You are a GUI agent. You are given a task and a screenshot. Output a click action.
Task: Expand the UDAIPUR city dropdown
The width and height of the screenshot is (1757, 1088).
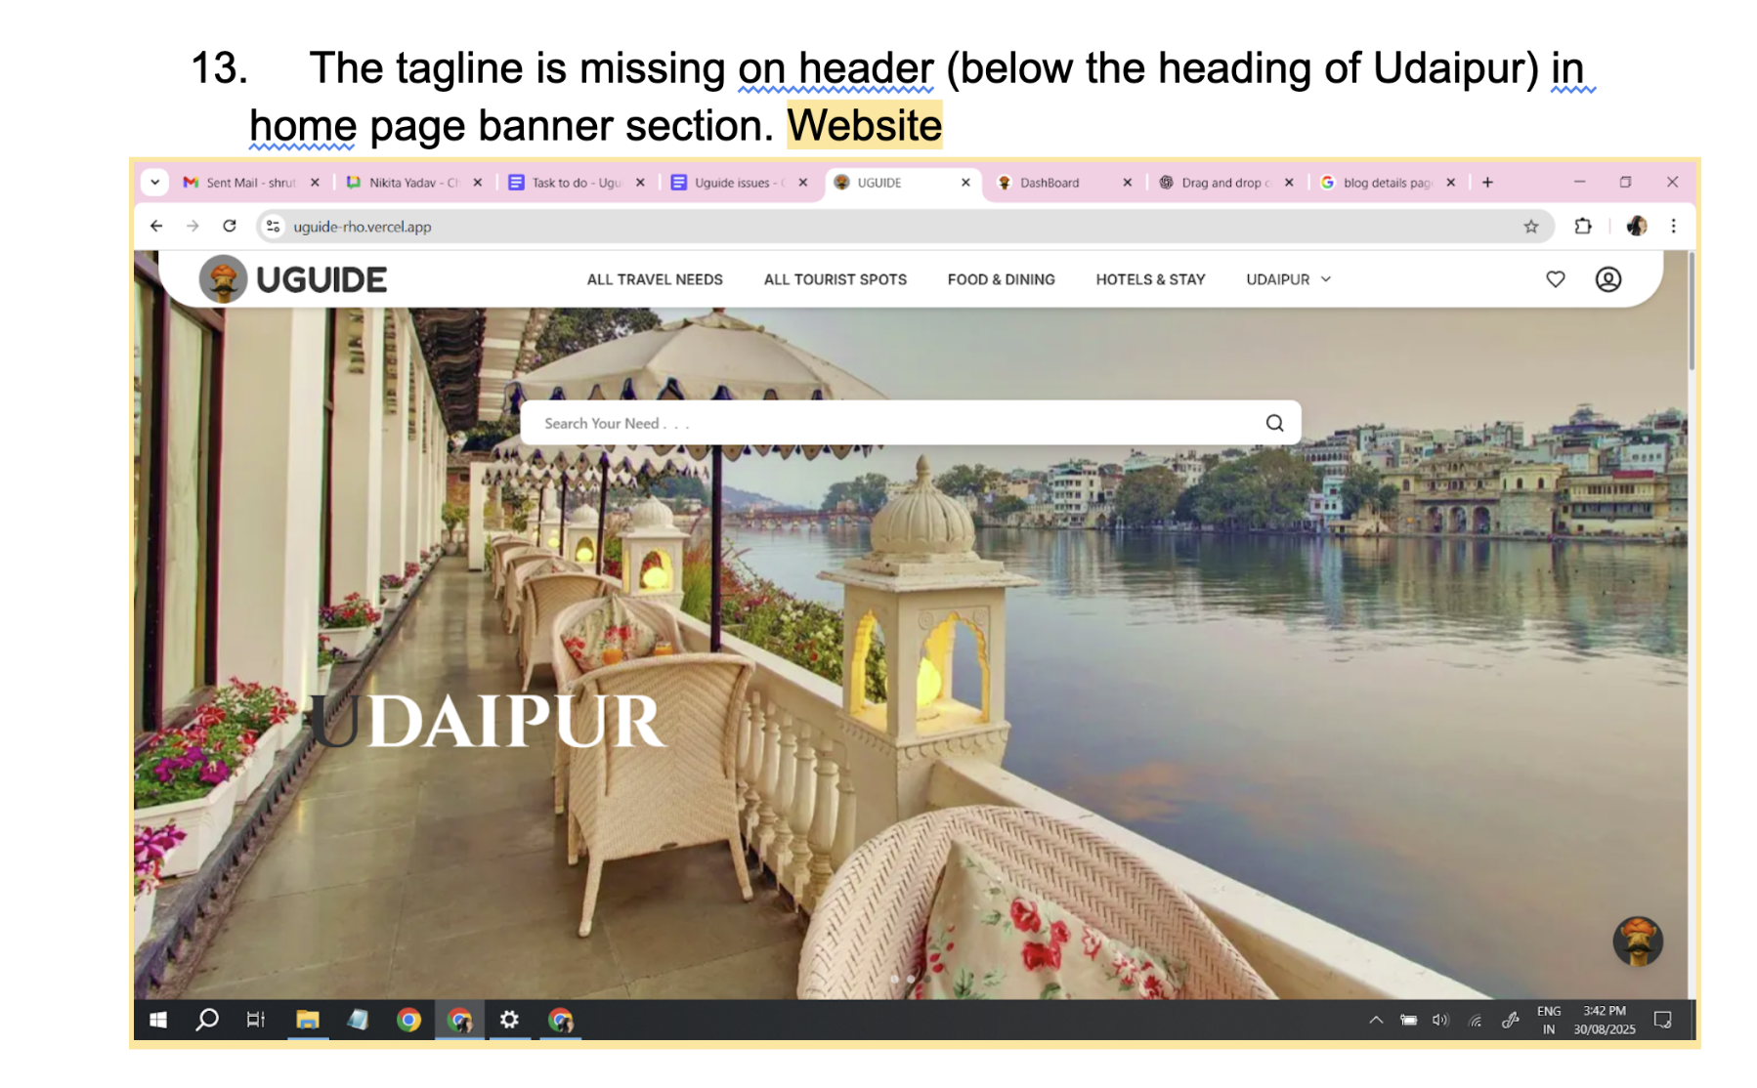tap(1288, 279)
